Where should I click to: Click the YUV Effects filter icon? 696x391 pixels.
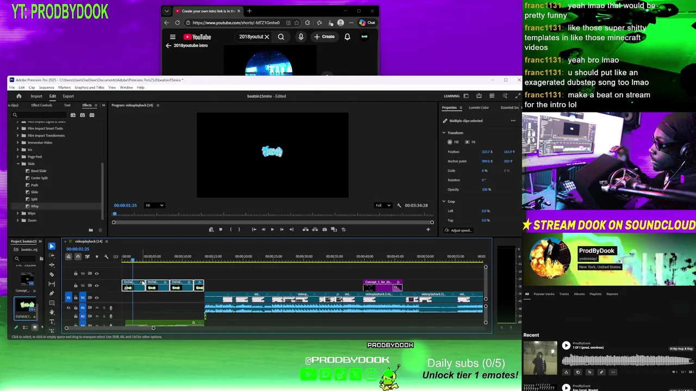(92, 115)
